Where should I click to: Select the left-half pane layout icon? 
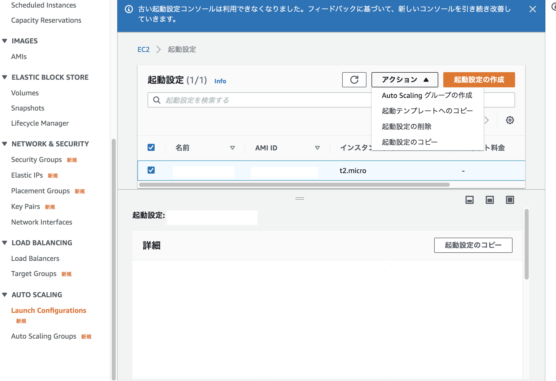469,200
